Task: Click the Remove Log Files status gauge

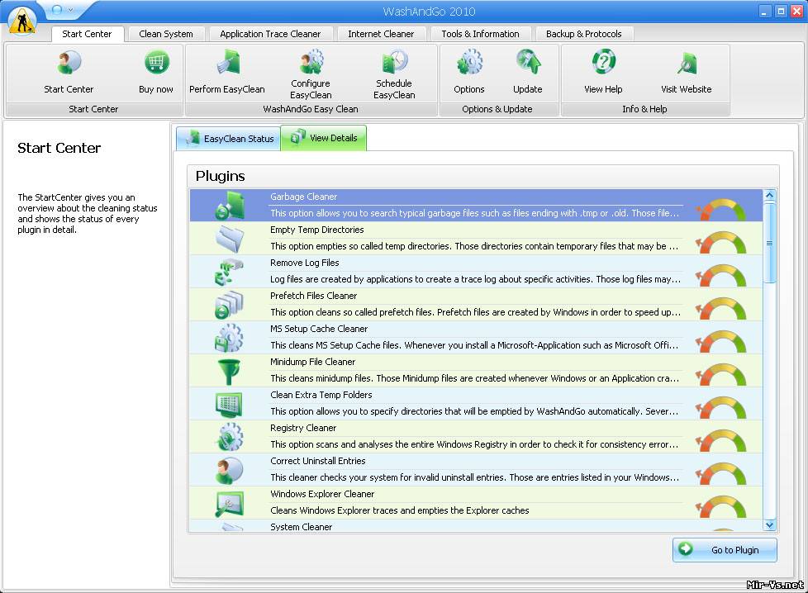Action: click(721, 275)
